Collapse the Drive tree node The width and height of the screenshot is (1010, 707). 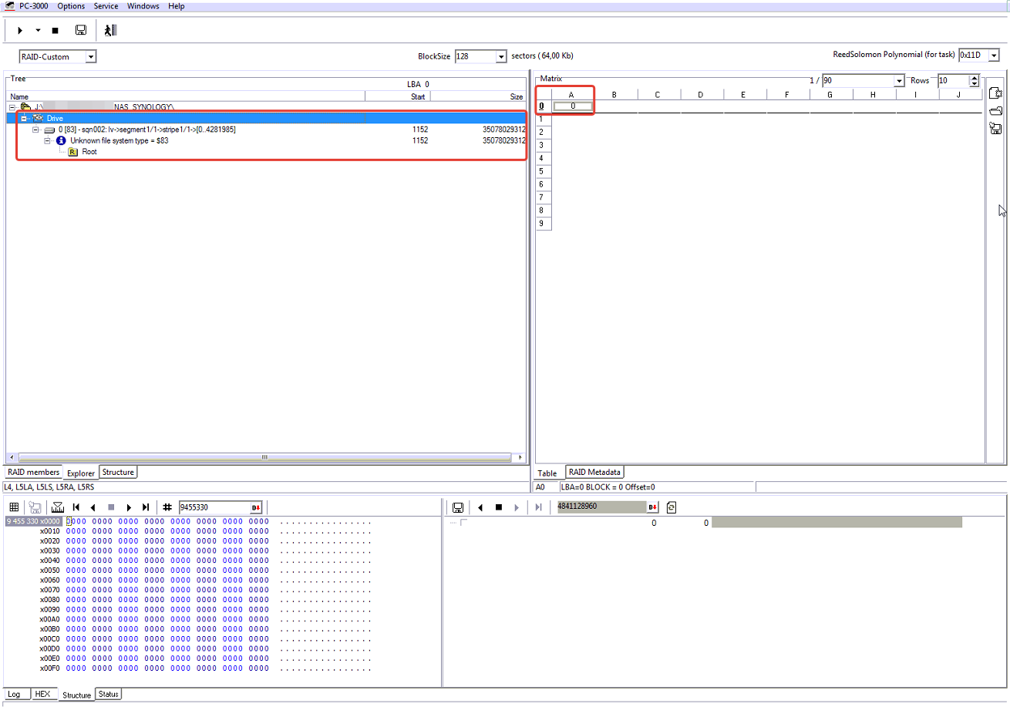coord(24,118)
